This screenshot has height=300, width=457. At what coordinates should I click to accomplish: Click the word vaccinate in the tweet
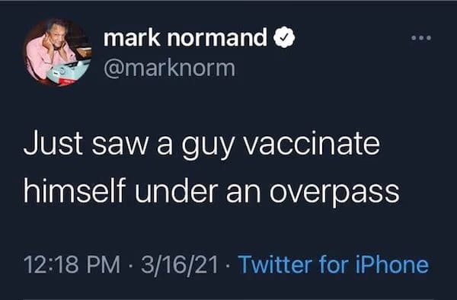[312, 144]
